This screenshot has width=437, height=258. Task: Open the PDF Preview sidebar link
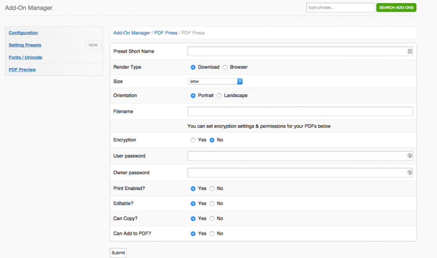tap(22, 70)
